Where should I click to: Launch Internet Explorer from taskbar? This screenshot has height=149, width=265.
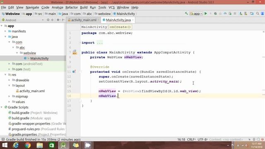pyautogui.click(x=16, y=145)
